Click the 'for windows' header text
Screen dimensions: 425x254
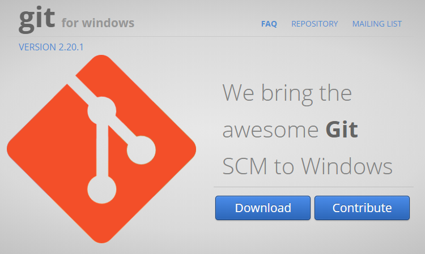(x=98, y=23)
